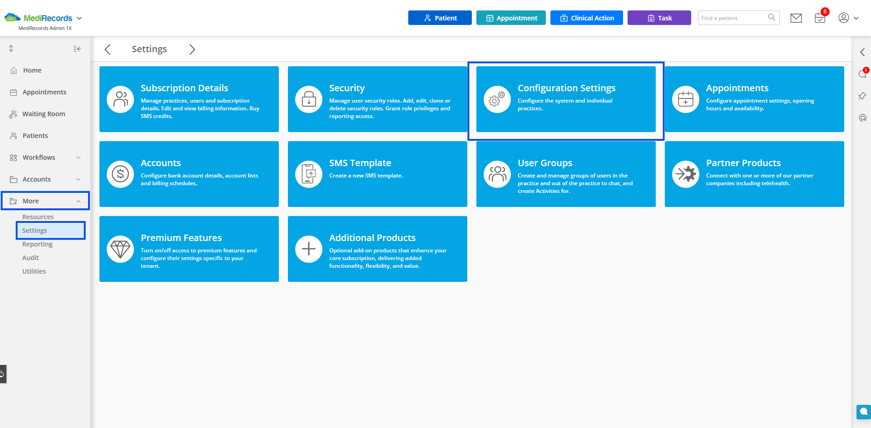Expand the user profile menu

tap(848, 18)
